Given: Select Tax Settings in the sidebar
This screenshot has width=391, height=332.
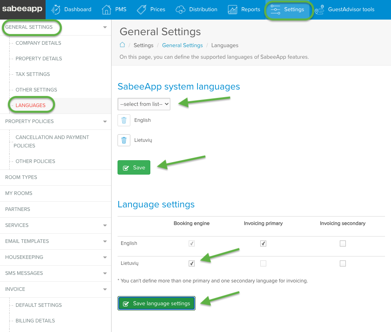Looking at the screenshot, I should tap(33, 74).
